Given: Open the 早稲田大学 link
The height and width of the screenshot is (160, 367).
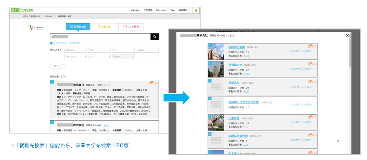Looking at the screenshot, I should coord(235,65).
